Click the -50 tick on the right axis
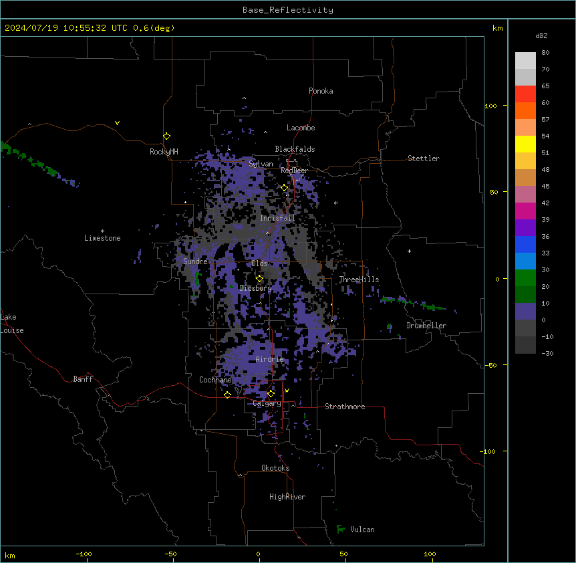Image resolution: width=576 pixels, height=563 pixels. pyautogui.click(x=490, y=365)
